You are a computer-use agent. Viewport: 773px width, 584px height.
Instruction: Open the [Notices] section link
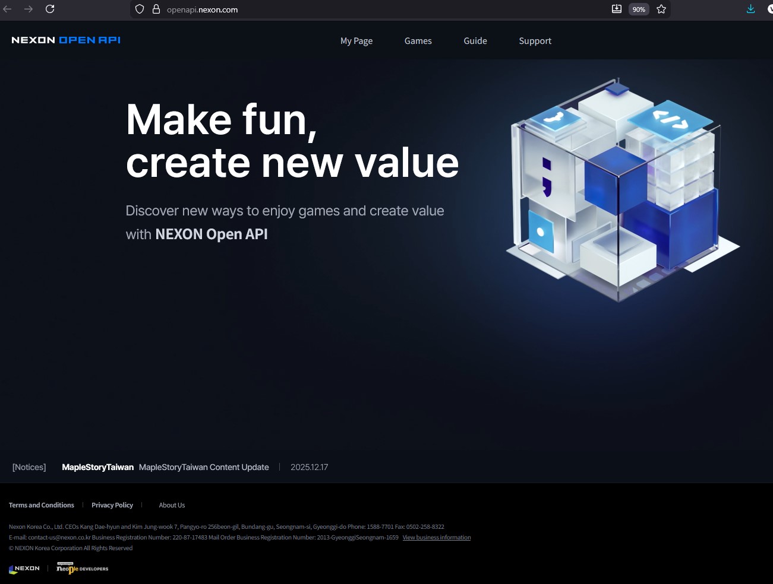[29, 467]
